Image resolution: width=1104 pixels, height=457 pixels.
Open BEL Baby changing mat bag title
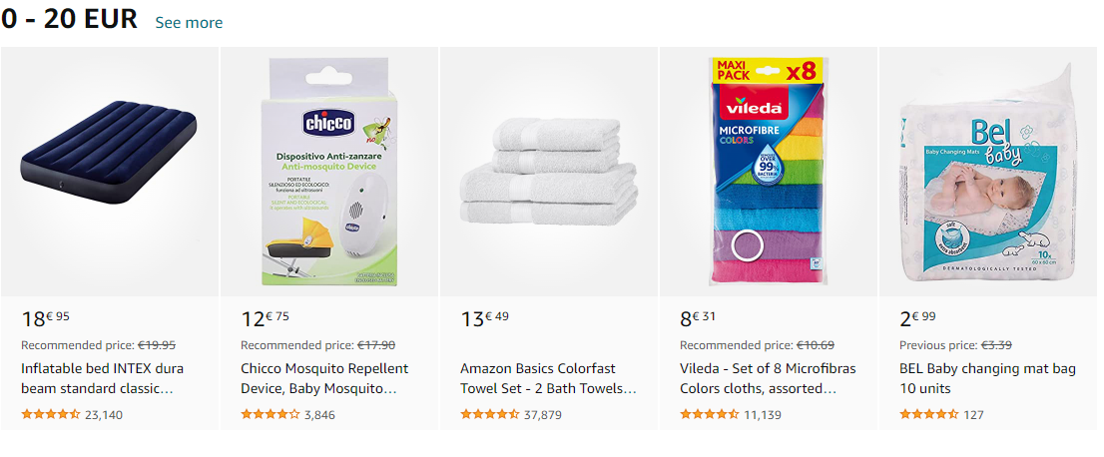tap(988, 378)
